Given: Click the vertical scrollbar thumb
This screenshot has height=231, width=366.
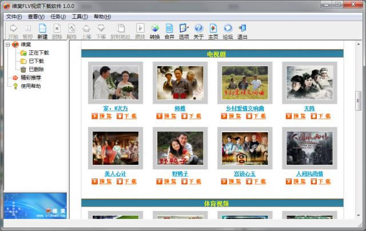Looking at the screenshot, I should point(359,101).
